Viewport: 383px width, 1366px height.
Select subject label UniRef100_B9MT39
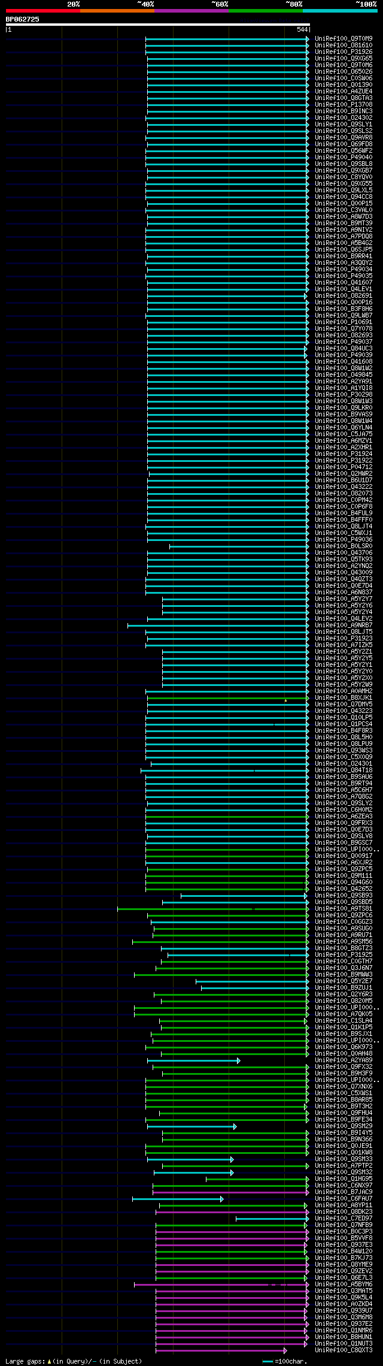(x=344, y=223)
